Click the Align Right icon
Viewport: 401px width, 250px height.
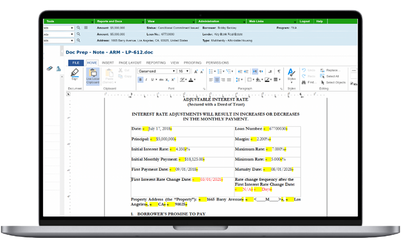[223, 80]
